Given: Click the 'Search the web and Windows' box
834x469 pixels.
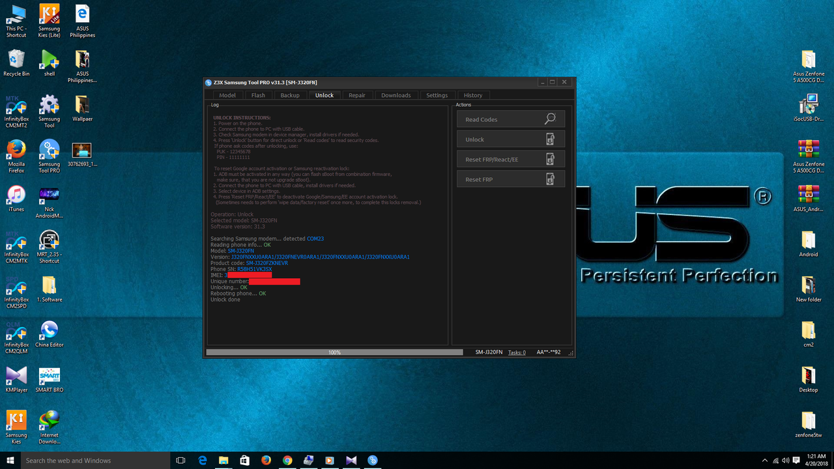Looking at the screenshot, I should click(95, 461).
